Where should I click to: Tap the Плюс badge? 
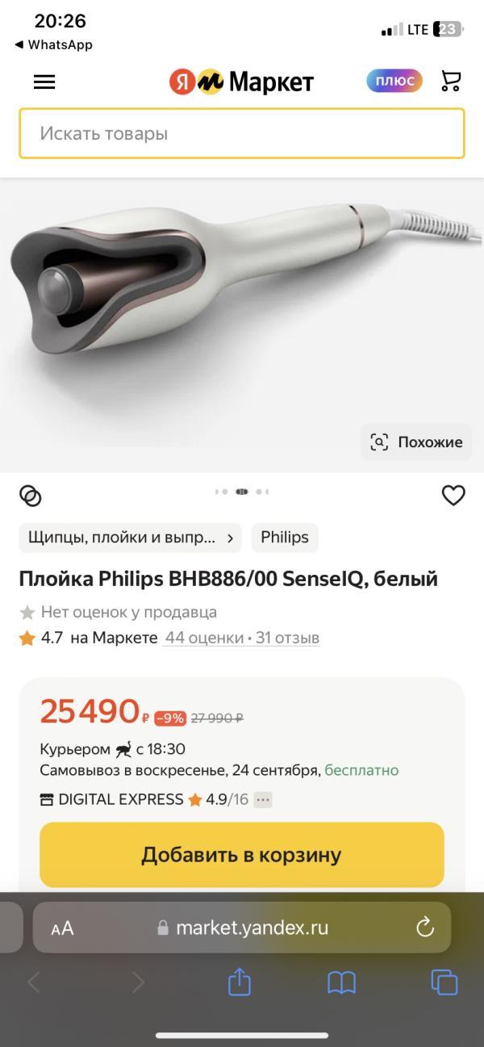pyautogui.click(x=394, y=81)
